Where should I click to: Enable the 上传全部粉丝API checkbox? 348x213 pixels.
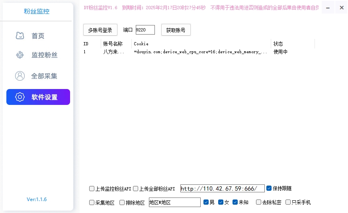[x=135, y=189]
